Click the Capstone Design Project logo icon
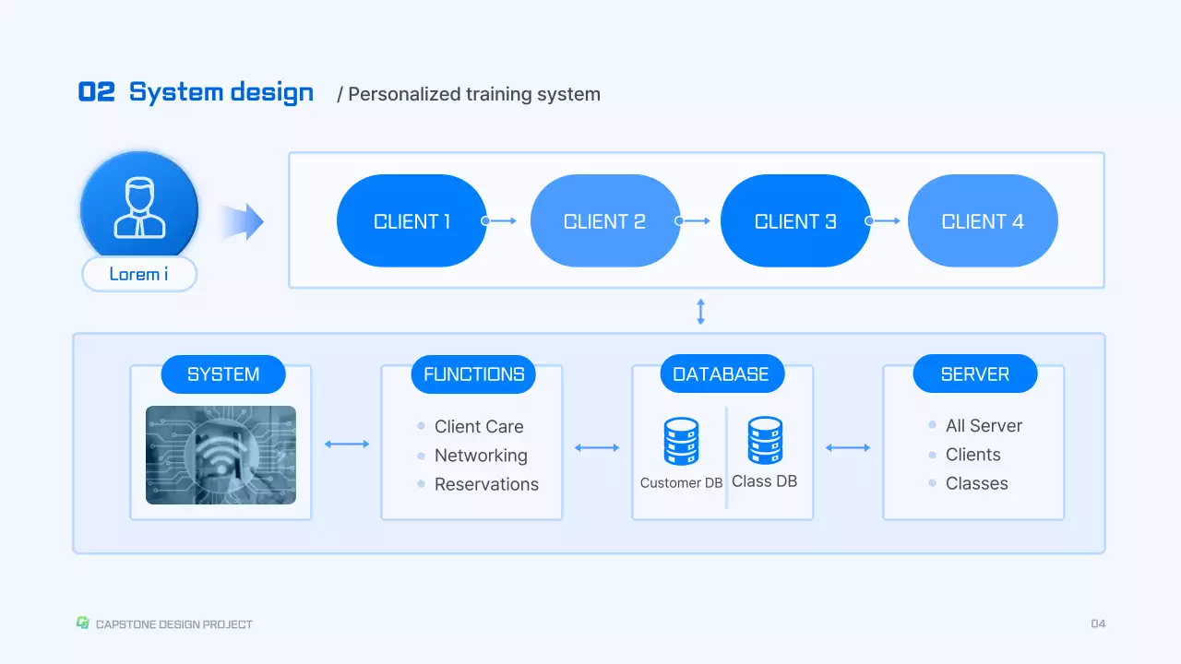This screenshot has width=1181, height=664. click(83, 623)
